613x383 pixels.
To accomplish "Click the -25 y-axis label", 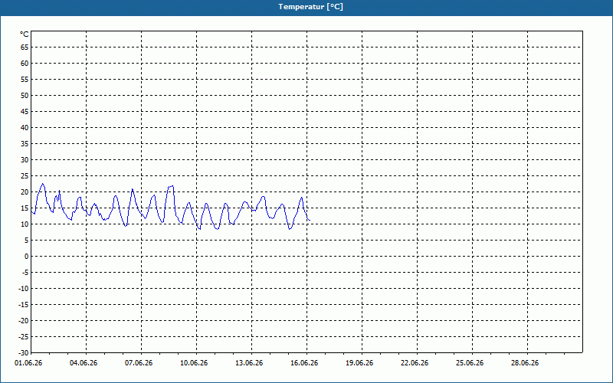I will point(24,337).
